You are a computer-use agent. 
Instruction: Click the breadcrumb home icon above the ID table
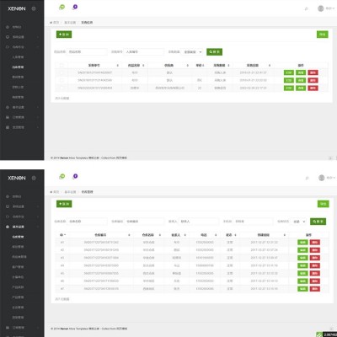click(x=51, y=192)
